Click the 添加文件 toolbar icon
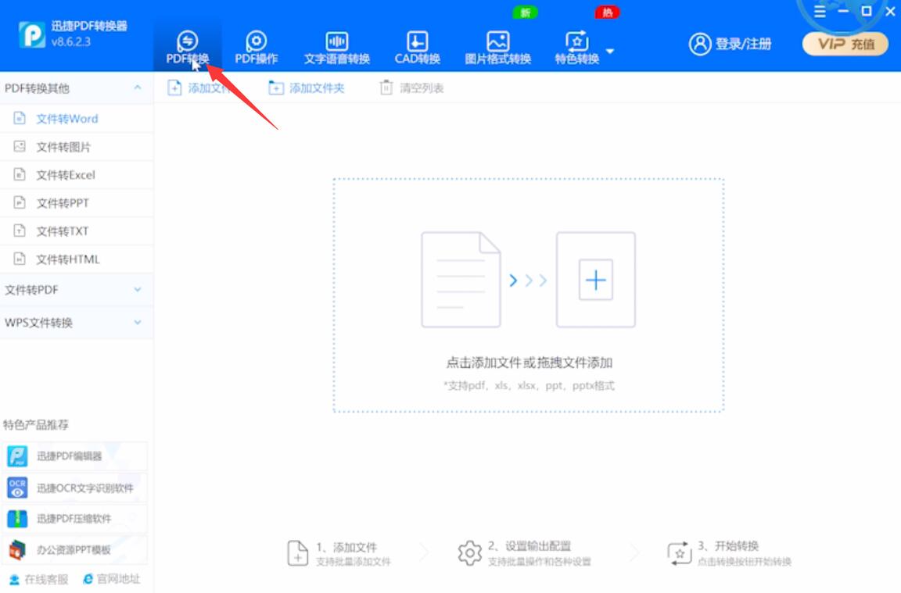This screenshot has height=593, width=901. pos(174,88)
